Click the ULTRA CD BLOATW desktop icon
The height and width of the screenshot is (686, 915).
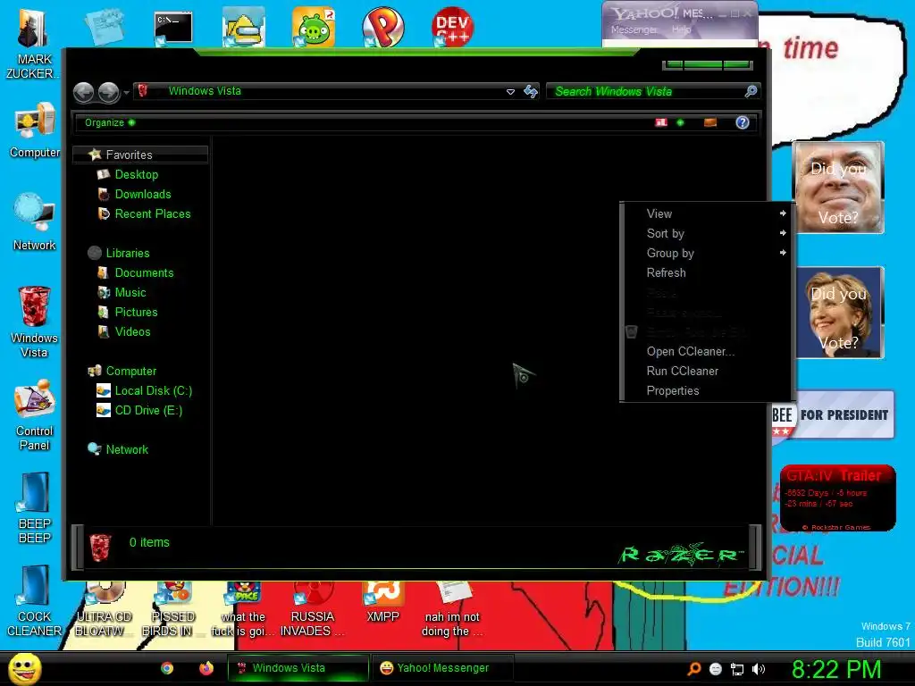[x=104, y=609]
